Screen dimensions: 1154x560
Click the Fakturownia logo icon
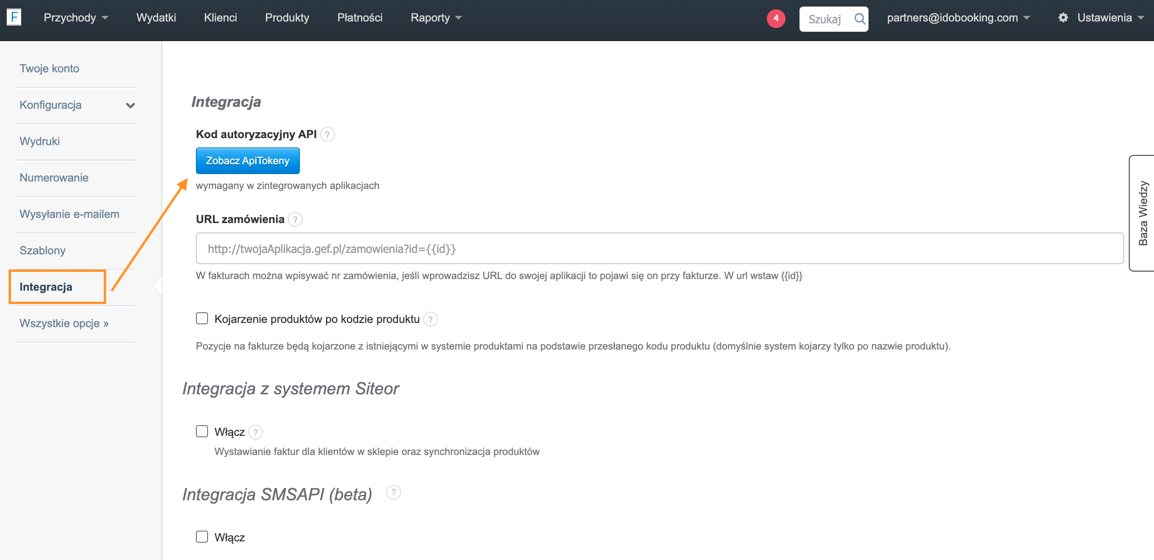click(14, 18)
